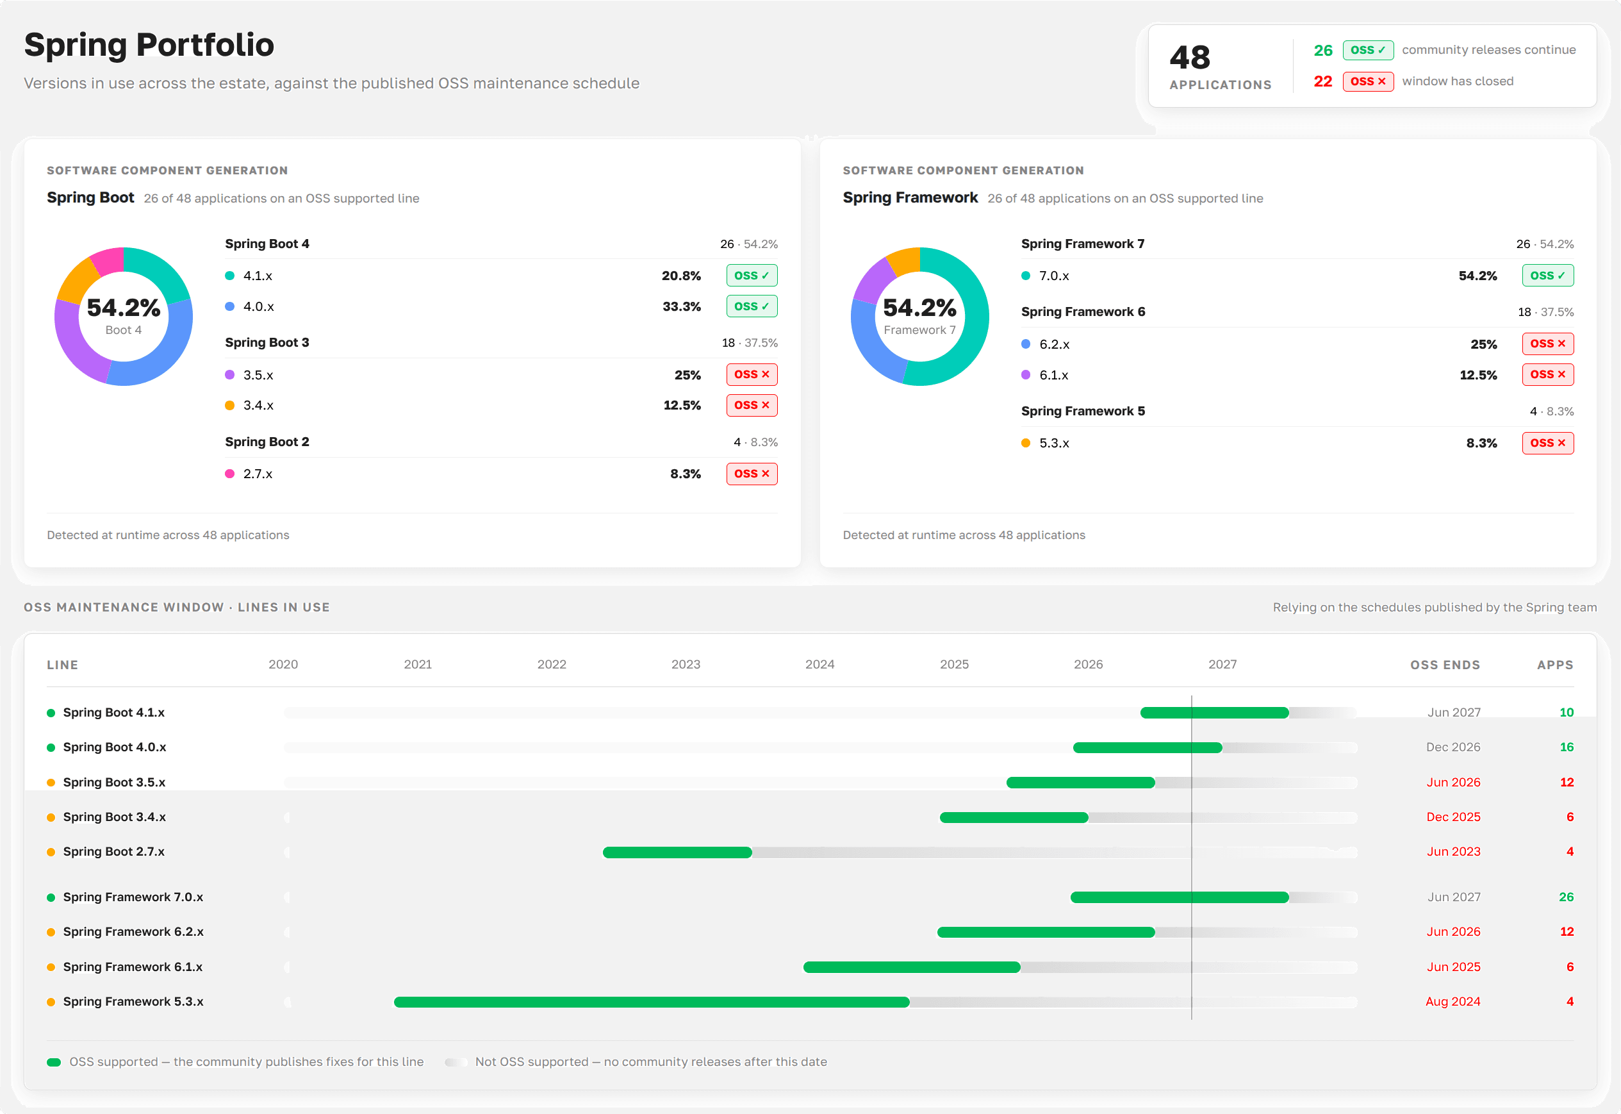The image size is (1621, 1114).
Task: Click gray Not OSS supported legend swatch
Action: point(456,1062)
